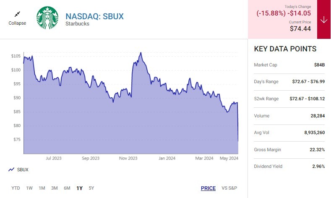Collapse the stock chart panel
This screenshot has width=331, height=198.
pyautogui.click(x=17, y=23)
